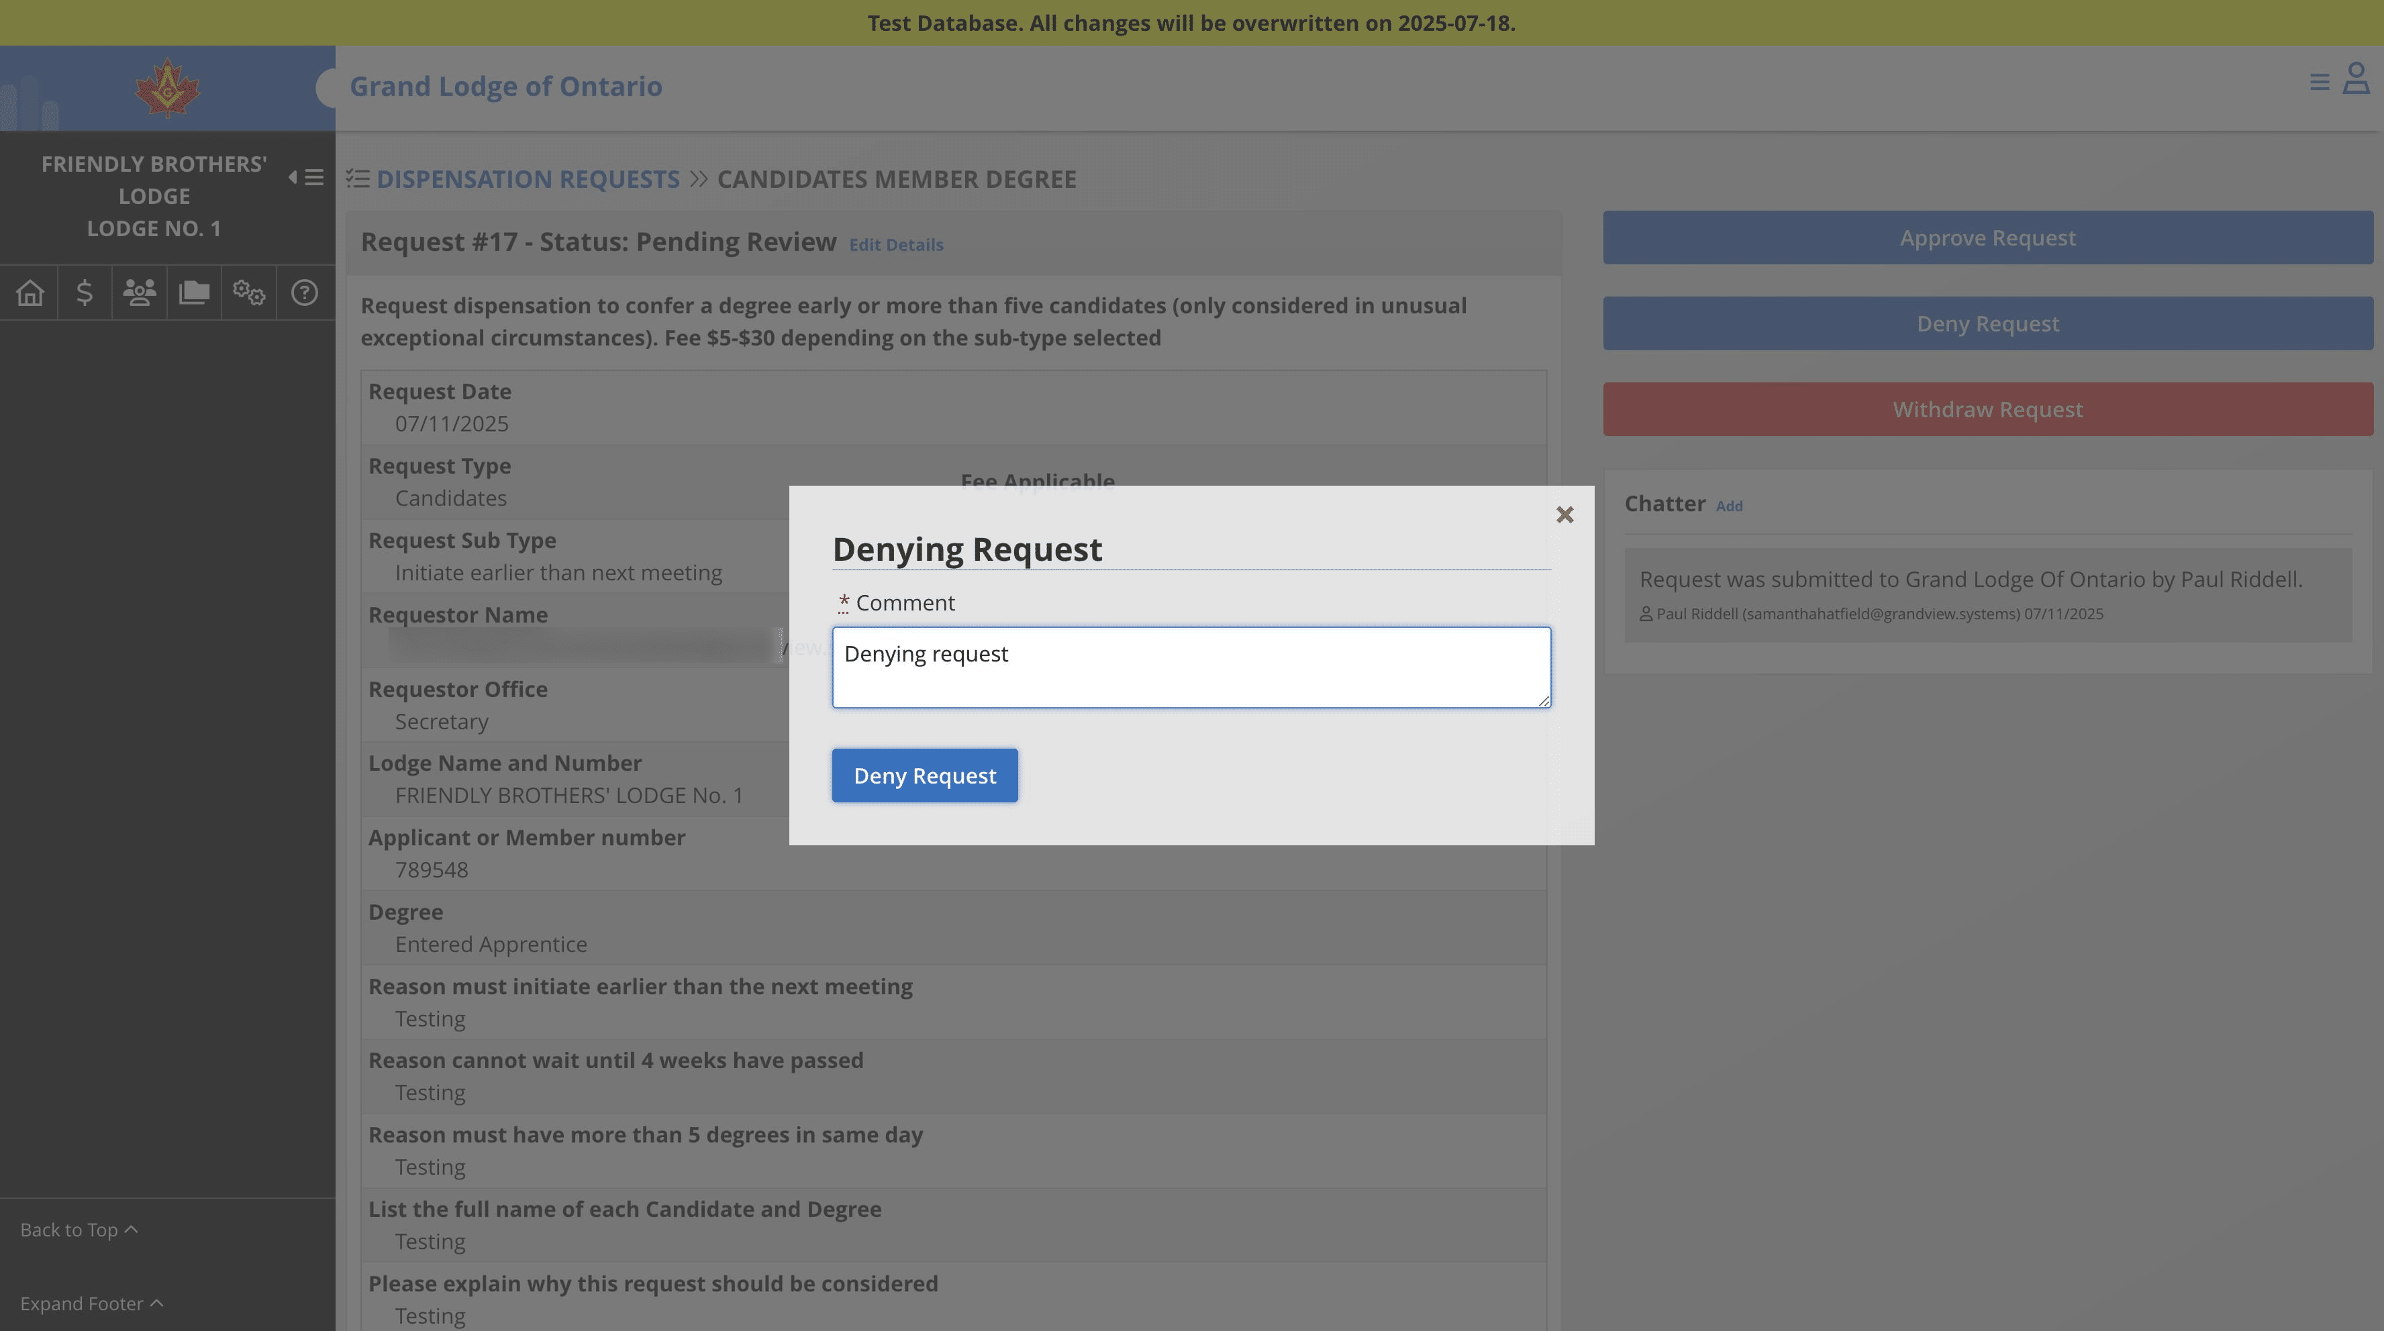
Task: Open the folders icon in the sidebar
Action: pos(193,292)
